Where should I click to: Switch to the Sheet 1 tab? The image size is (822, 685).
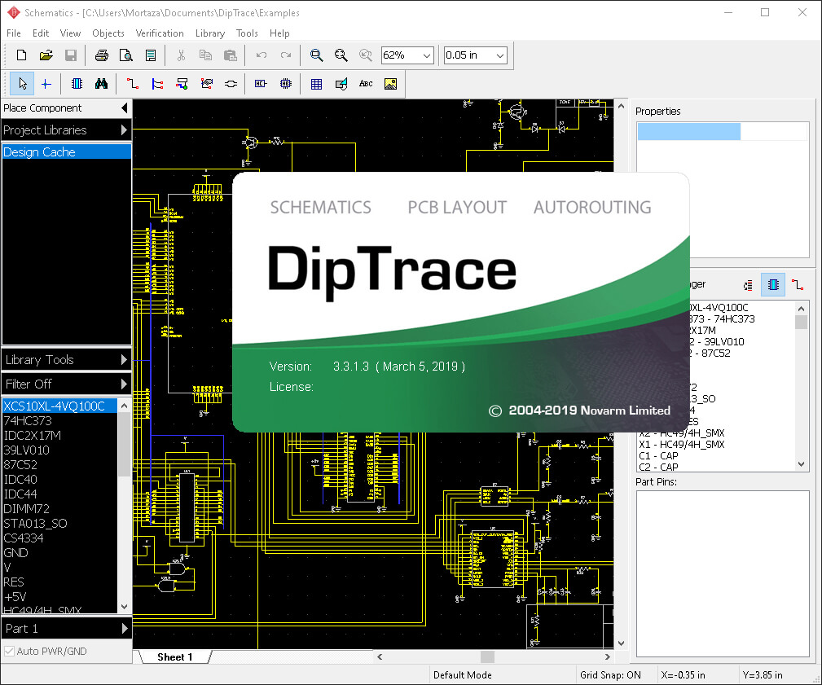click(x=175, y=656)
